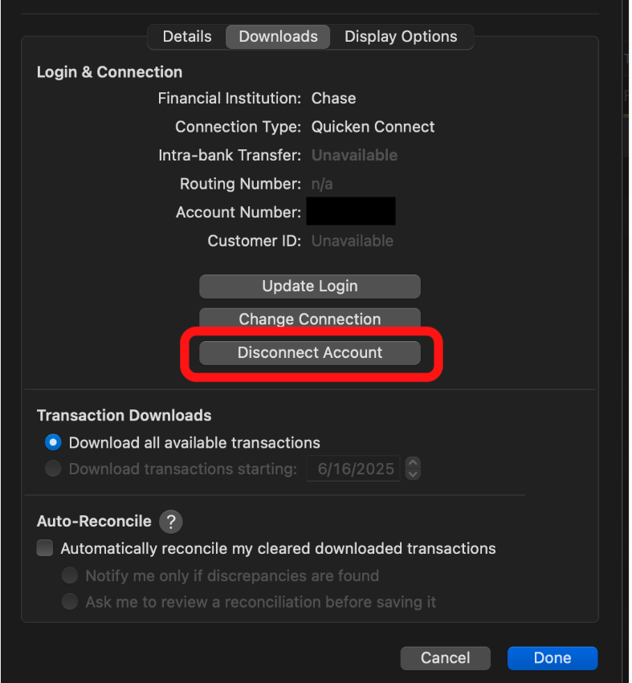This screenshot has height=683, width=632.
Task: Click the Update Login button
Action: coord(310,287)
